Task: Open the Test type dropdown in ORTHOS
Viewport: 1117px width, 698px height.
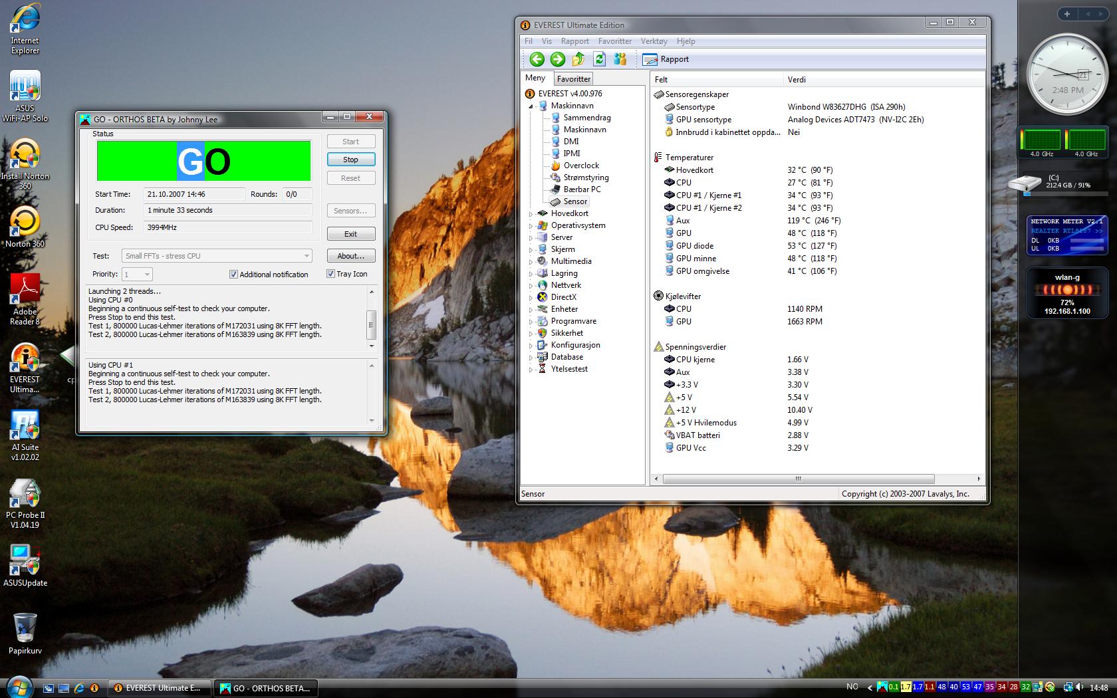Action: coord(217,256)
